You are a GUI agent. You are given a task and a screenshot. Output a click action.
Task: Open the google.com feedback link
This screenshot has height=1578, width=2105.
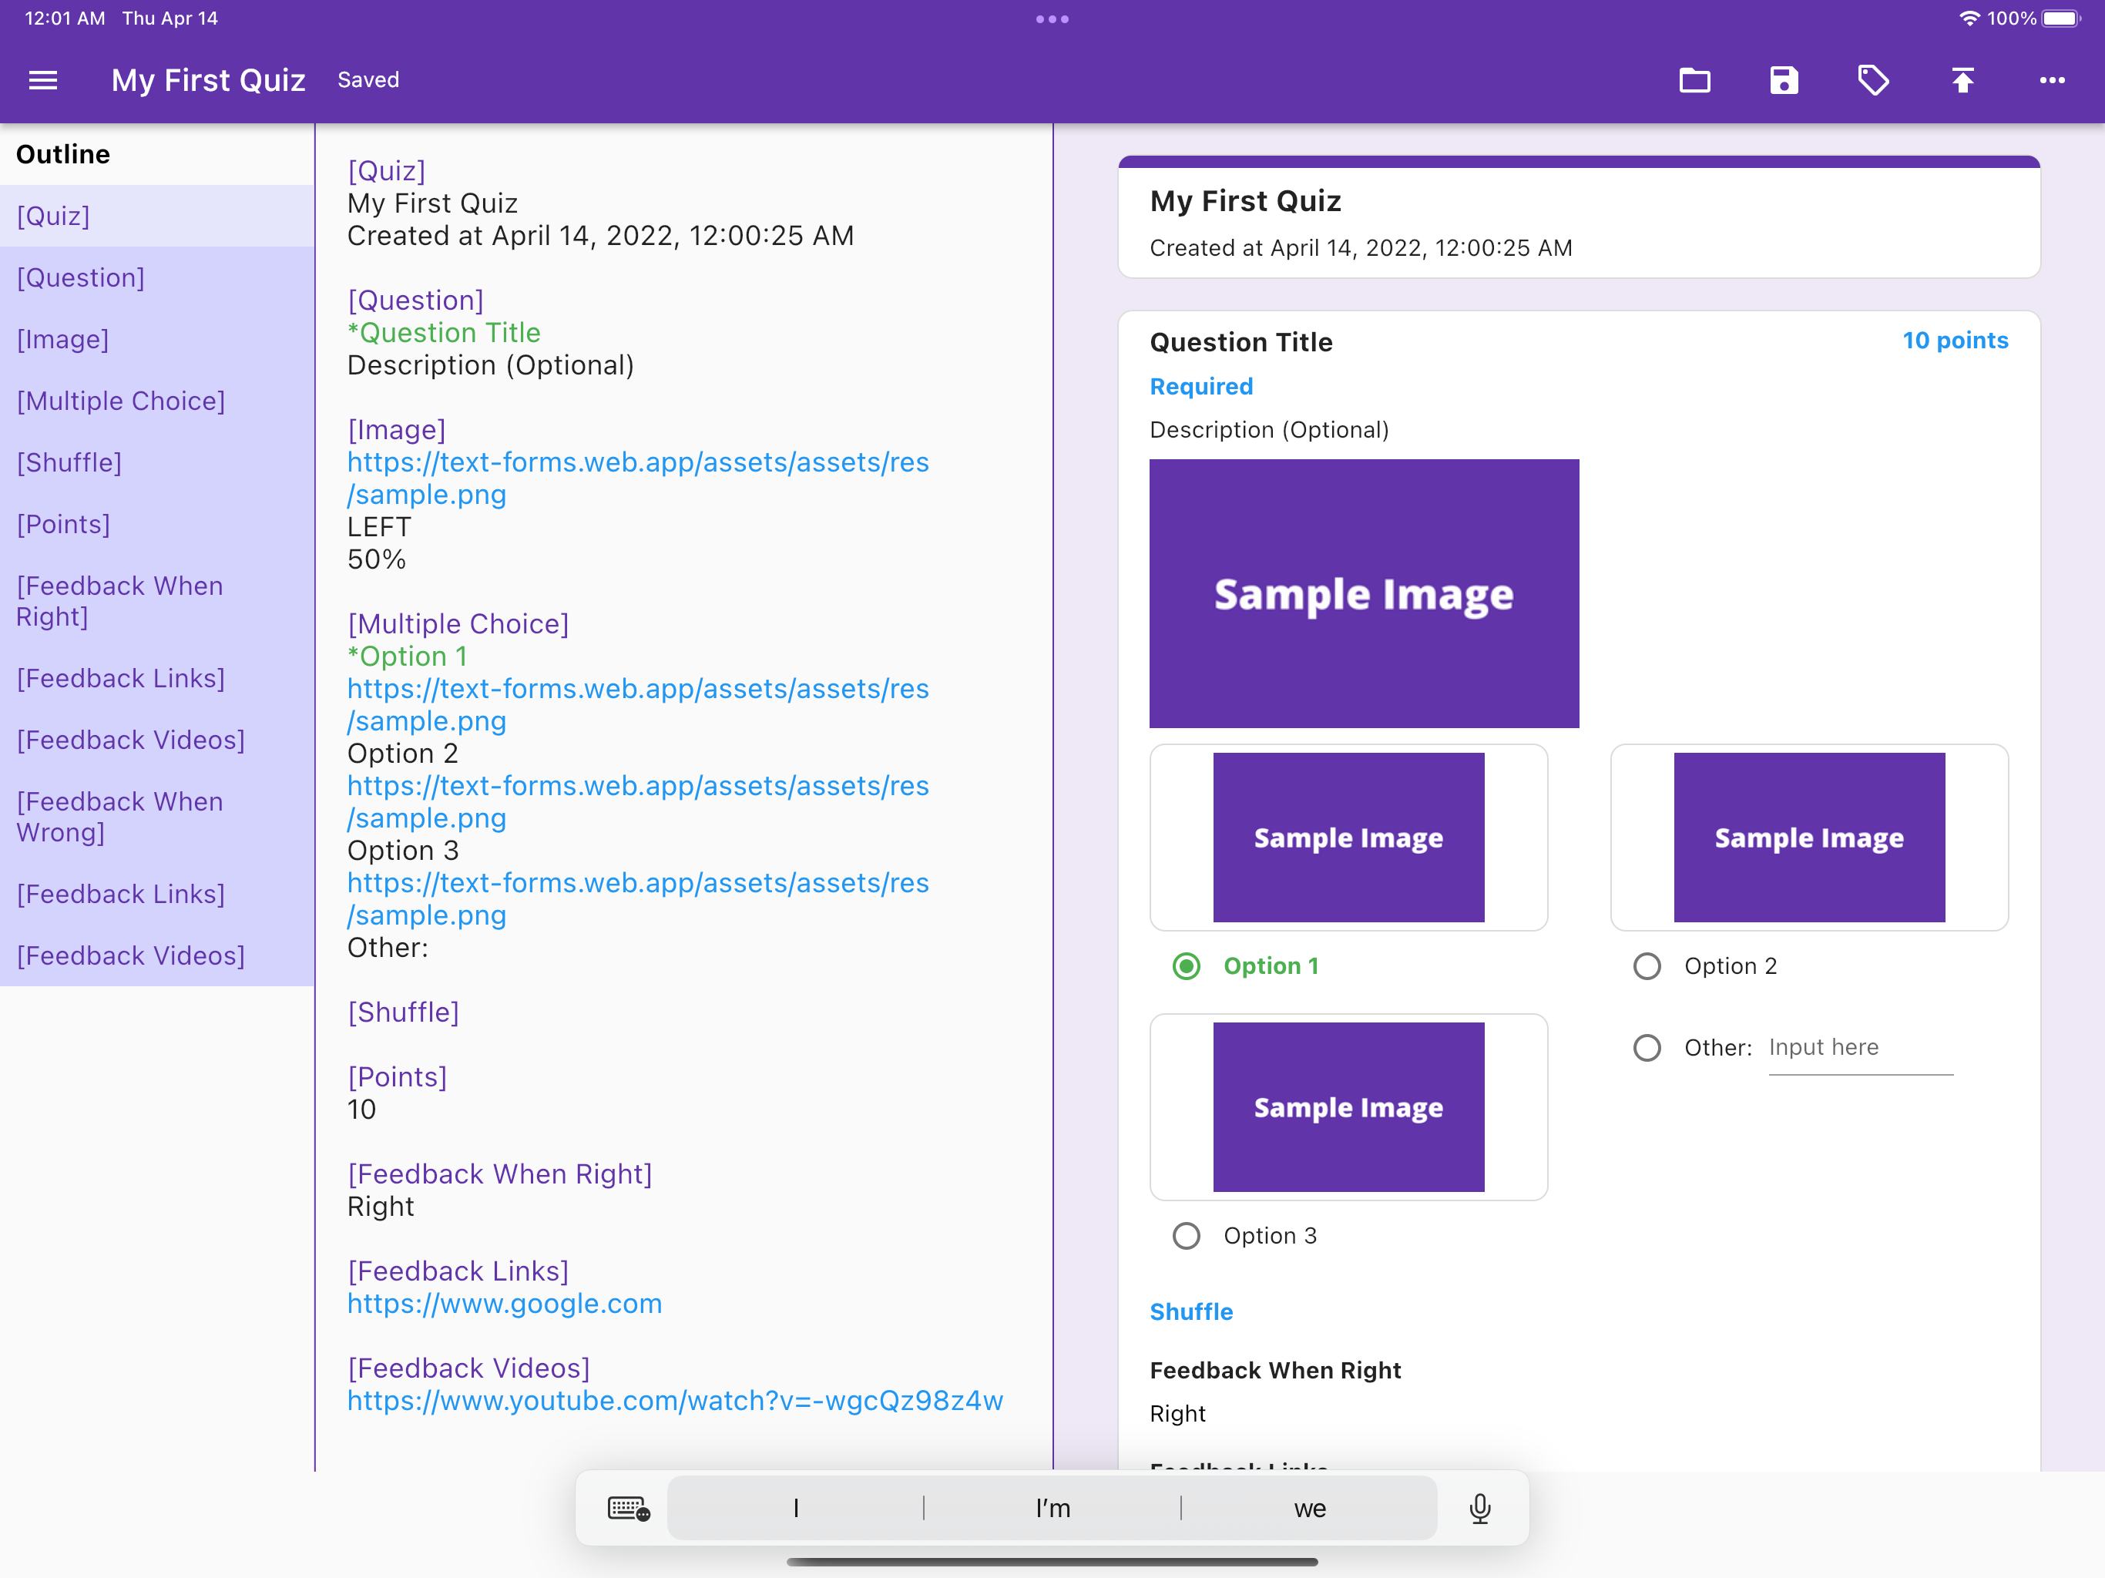[505, 1304]
